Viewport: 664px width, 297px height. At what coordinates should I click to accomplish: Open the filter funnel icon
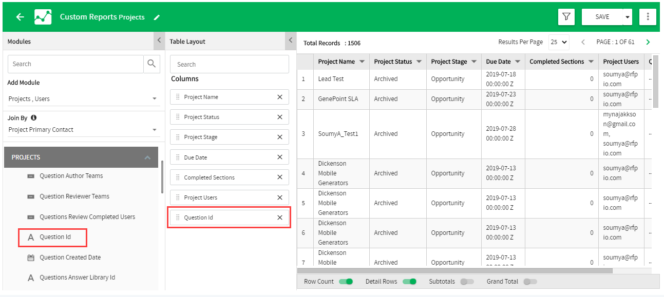click(566, 17)
